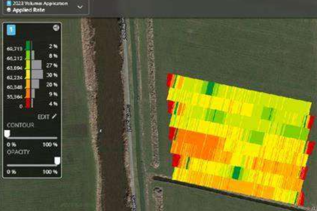Viewport: 317px width, 211px height.
Task: Open the layer selector dropdown chevron
Action: [x=80, y=7]
